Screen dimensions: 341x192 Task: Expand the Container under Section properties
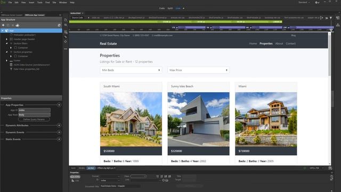point(11,56)
